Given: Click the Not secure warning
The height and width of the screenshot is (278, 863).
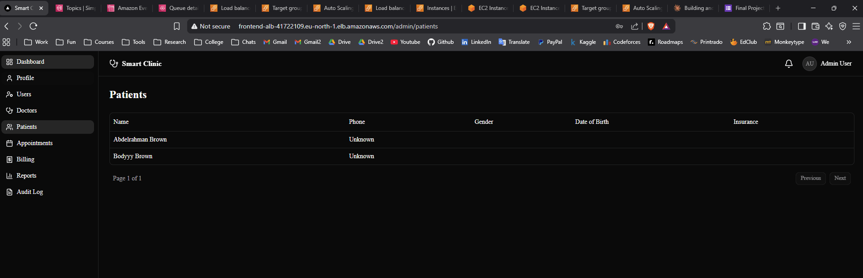Looking at the screenshot, I should tap(211, 27).
